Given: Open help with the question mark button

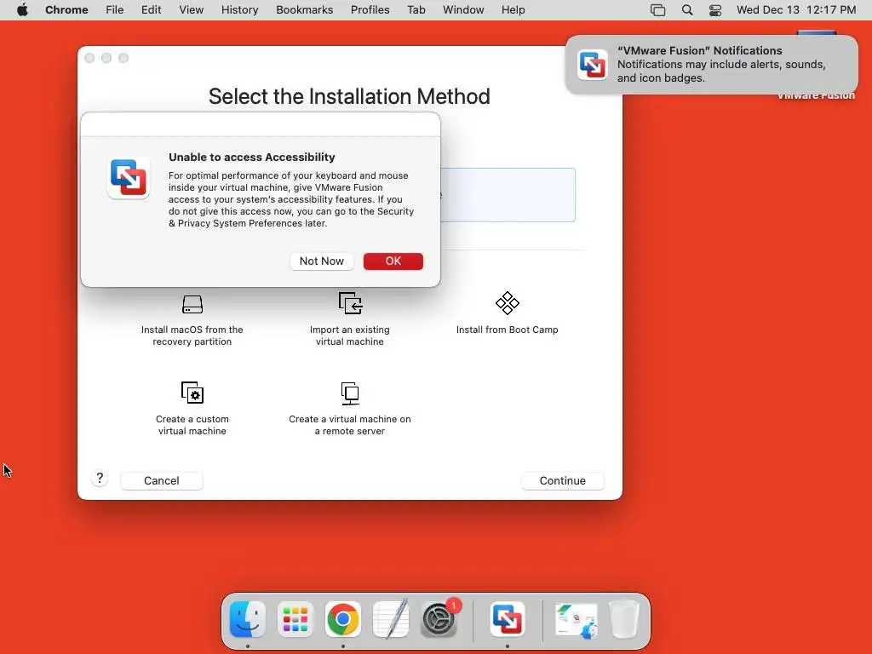Looking at the screenshot, I should click(x=100, y=479).
